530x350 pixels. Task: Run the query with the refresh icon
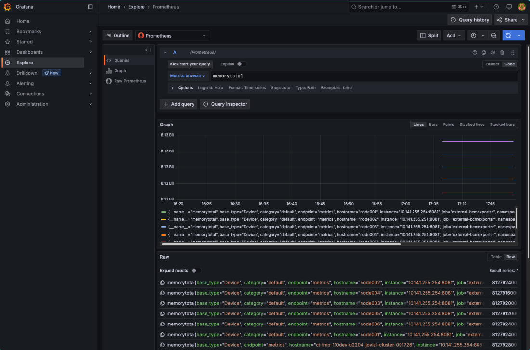509,35
